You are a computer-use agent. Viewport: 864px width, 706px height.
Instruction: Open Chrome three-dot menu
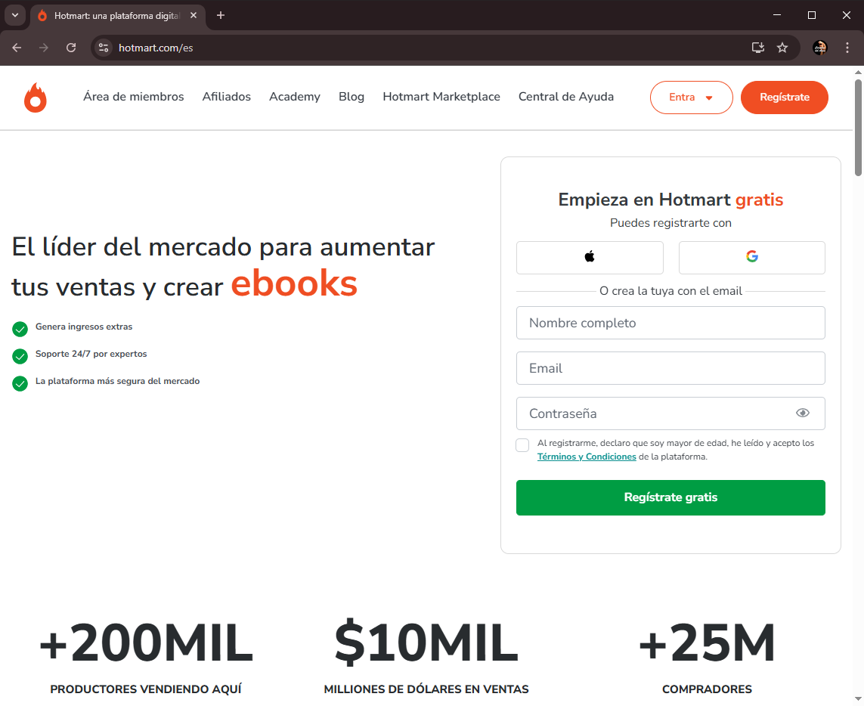(847, 48)
